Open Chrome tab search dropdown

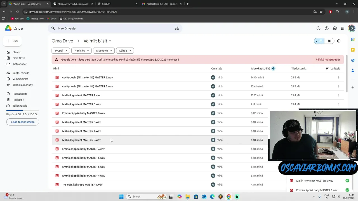coord(4,4)
